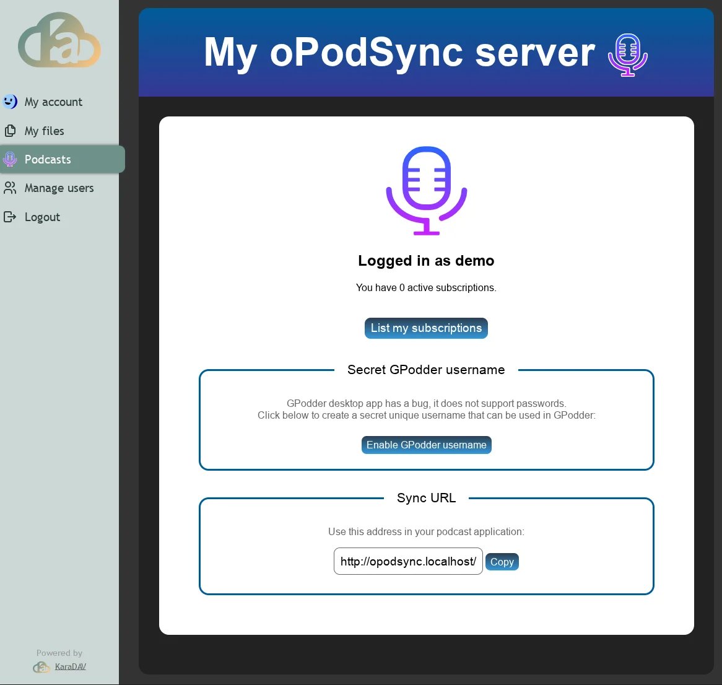722x685 pixels.
Task: Click the KaraDAV cloud logo at top left
Action: (x=59, y=40)
